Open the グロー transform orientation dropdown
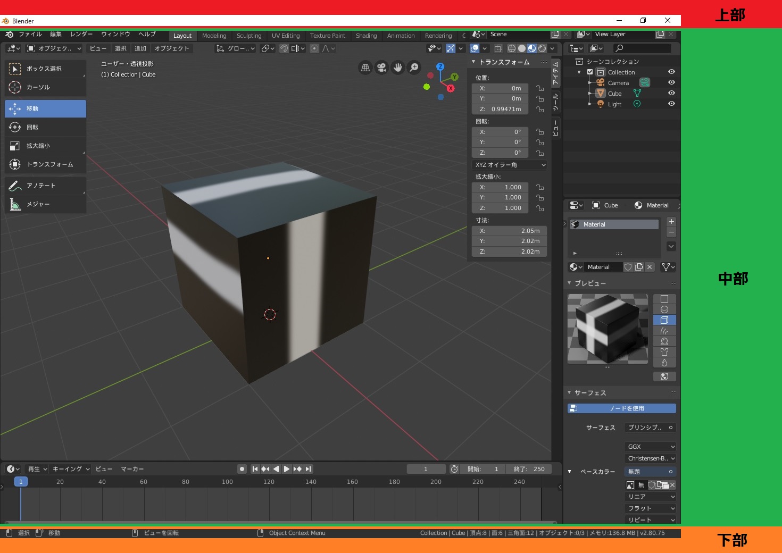The image size is (782, 553). pos(235,48)
